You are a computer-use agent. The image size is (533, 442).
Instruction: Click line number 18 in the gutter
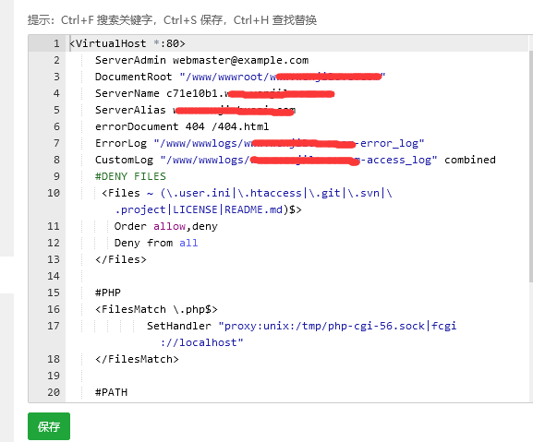coord(54,360)
